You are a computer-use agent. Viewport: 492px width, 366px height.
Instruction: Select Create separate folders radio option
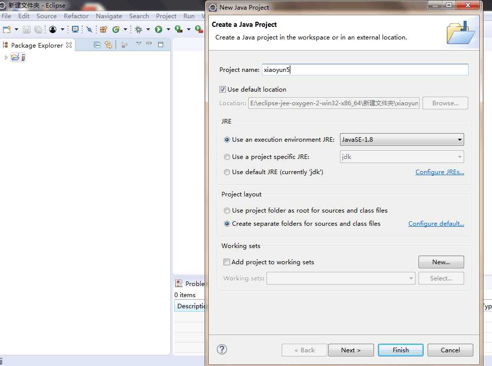point(227,224)
